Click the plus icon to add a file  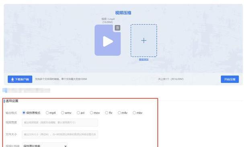144,40
